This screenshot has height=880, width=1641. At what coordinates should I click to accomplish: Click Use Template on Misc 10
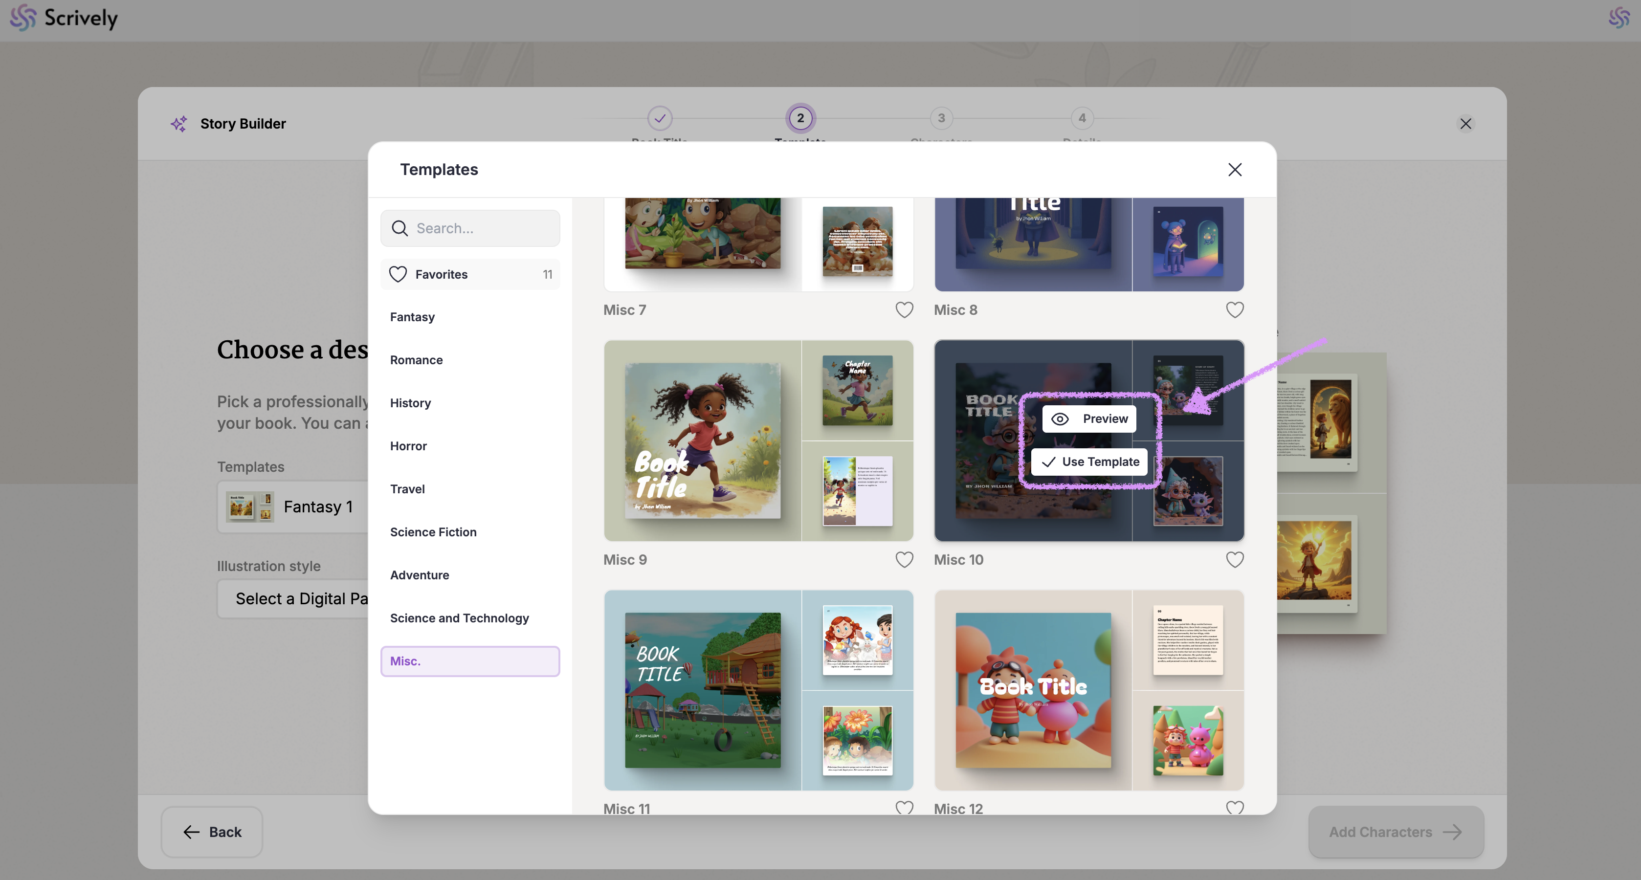pos(1088,462)
